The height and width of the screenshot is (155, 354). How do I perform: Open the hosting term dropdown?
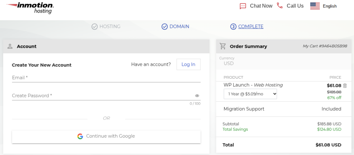point(250,94)
